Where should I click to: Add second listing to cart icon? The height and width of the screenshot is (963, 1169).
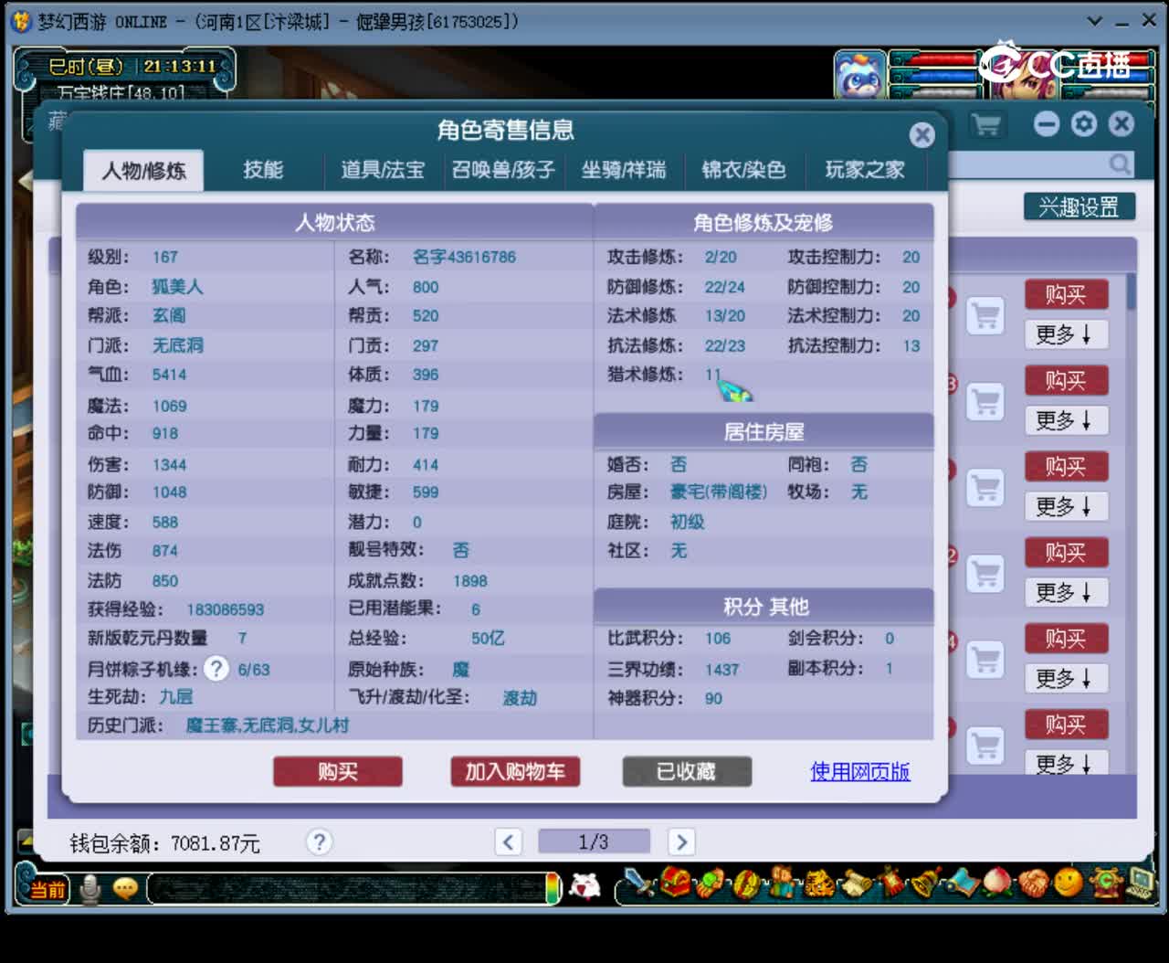[x=985, y=402]
